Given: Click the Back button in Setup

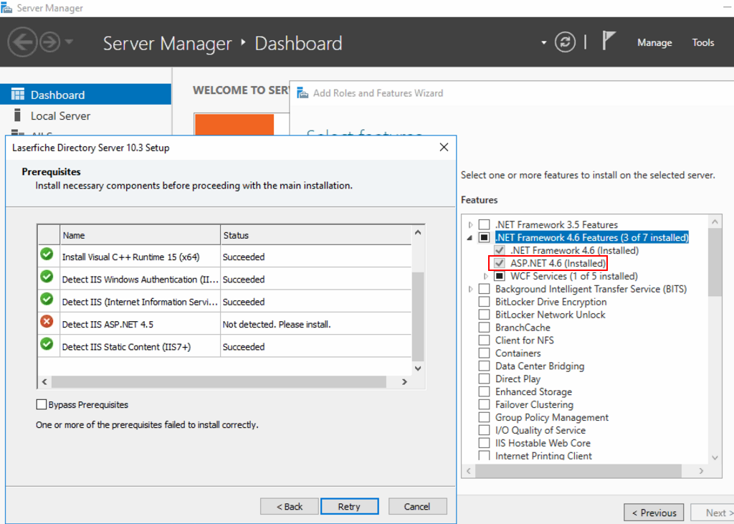Looking at the screenshot, I should tap(290, 506).
